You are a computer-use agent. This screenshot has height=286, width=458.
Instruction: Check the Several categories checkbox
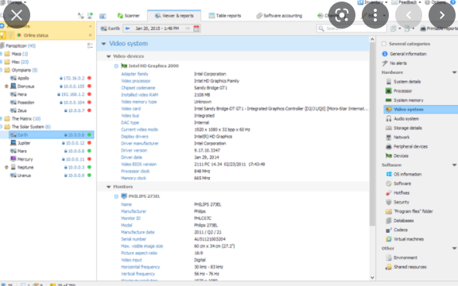pyautogui.click(x=384, y=44)
